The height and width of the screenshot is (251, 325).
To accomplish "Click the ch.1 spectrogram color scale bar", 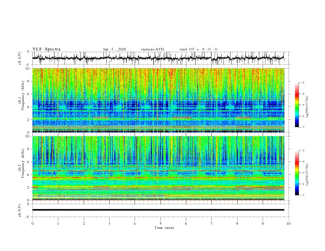I will pyautogui.click(x=297, y=105).
